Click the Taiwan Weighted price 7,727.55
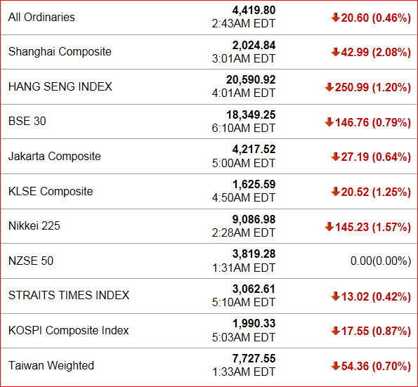 (254, 358)
